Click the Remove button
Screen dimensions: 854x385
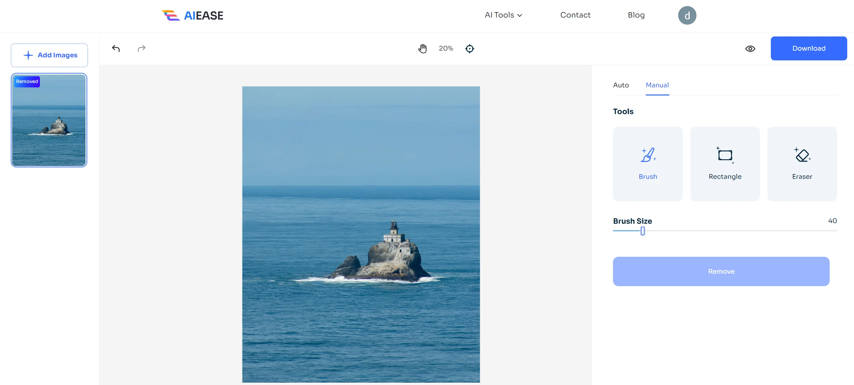click(x=721, y=272)
